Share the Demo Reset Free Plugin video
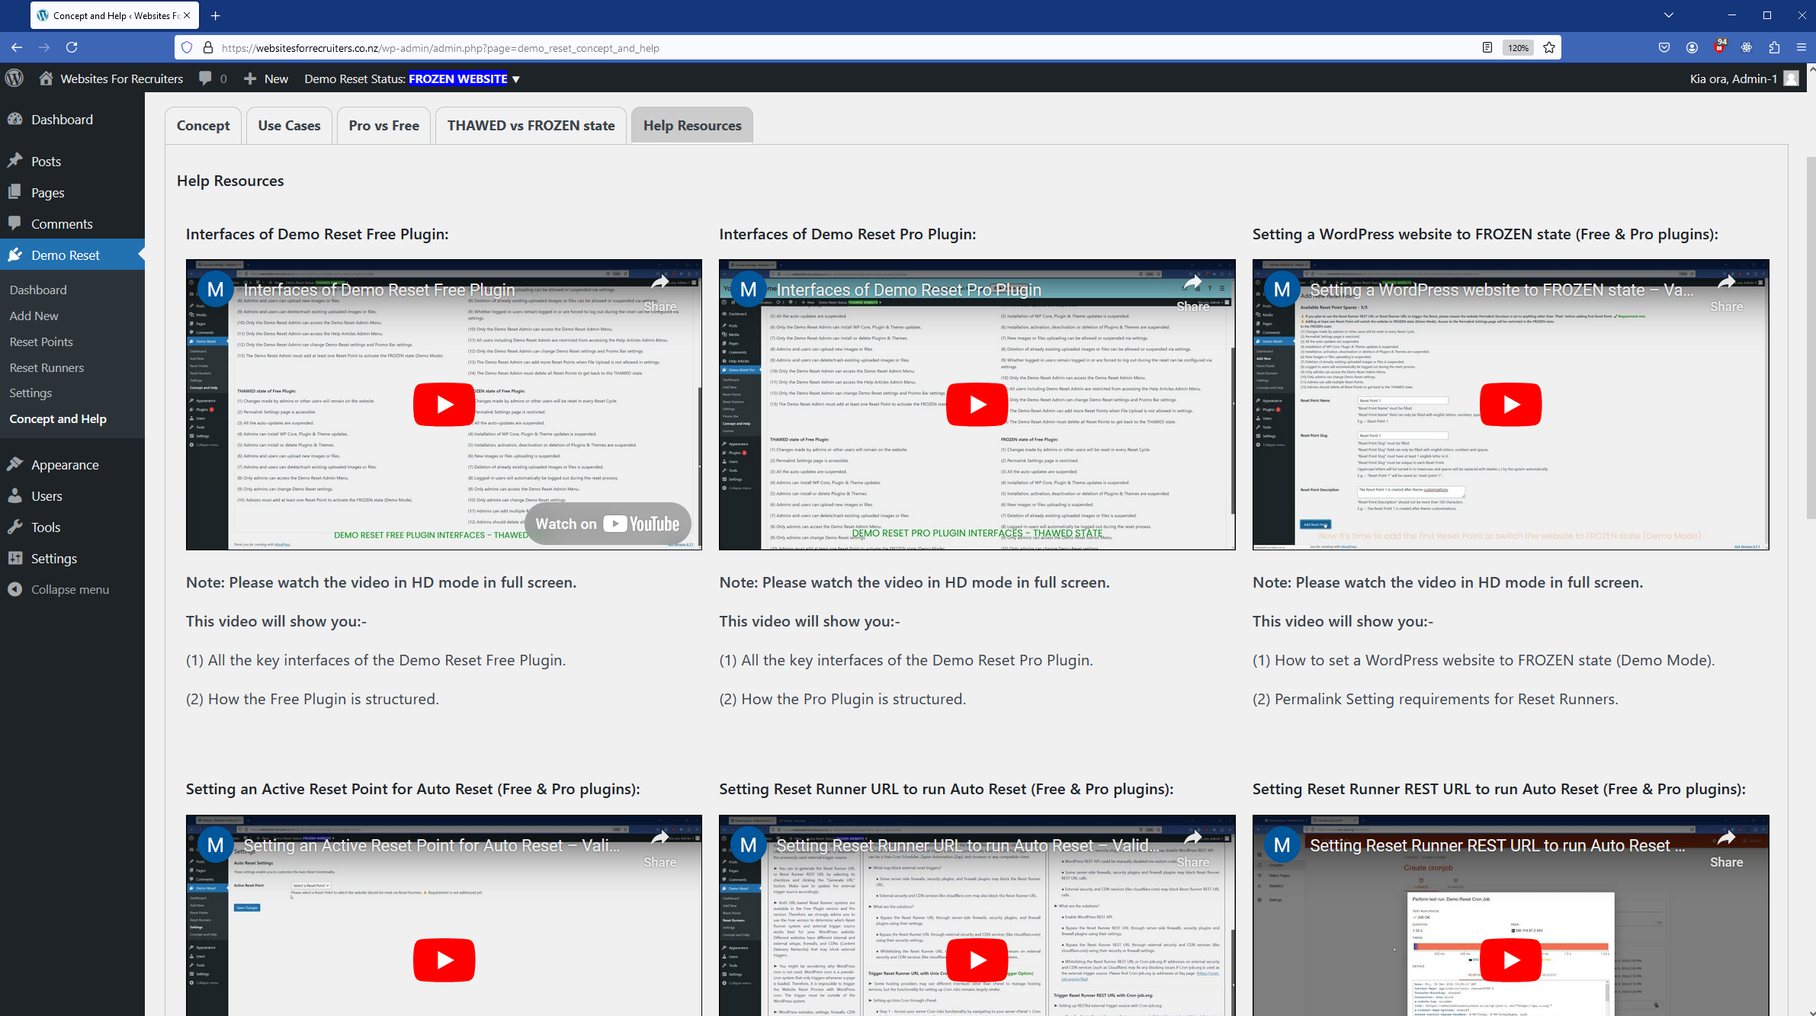 (659, 293)
